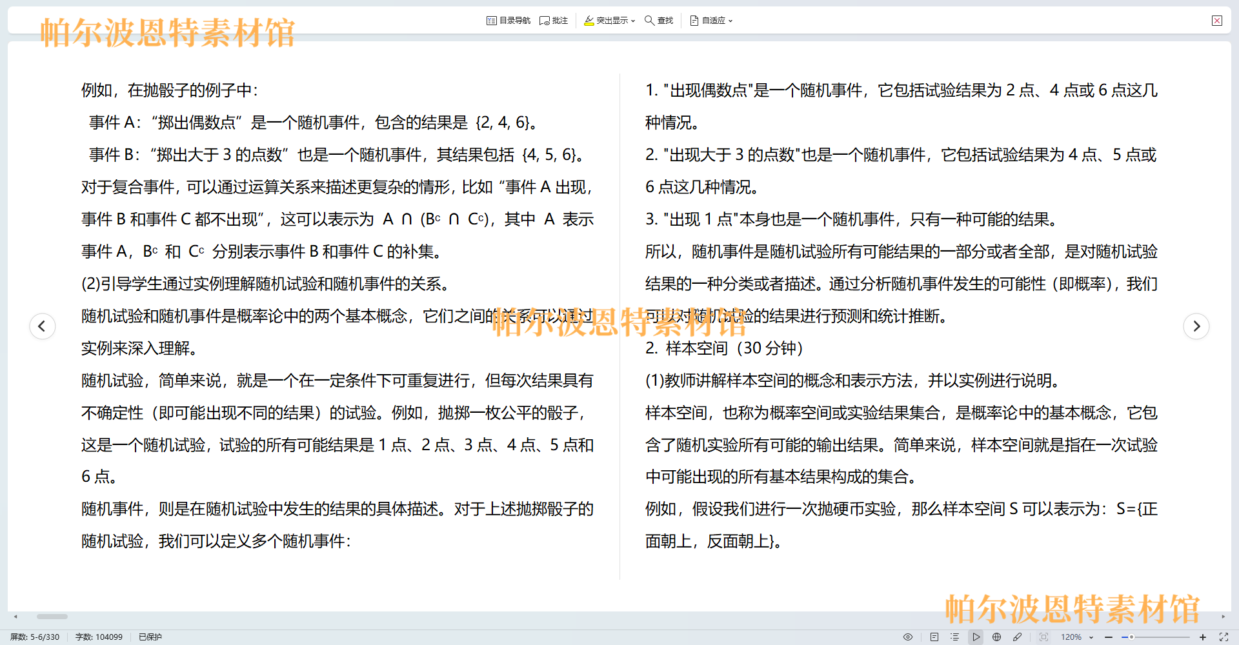Open 查找 search tool
Image resolution: width=1239 pixels, height=645 pixels.
[x=659, y=21]
